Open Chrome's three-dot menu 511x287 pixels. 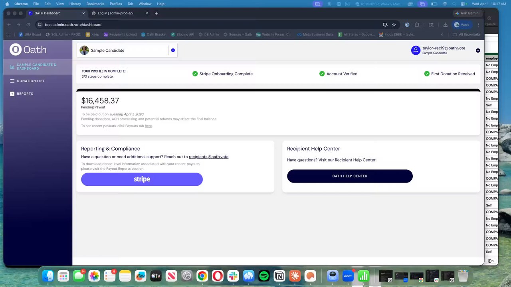pyautogui.click(x=478, y=25)
